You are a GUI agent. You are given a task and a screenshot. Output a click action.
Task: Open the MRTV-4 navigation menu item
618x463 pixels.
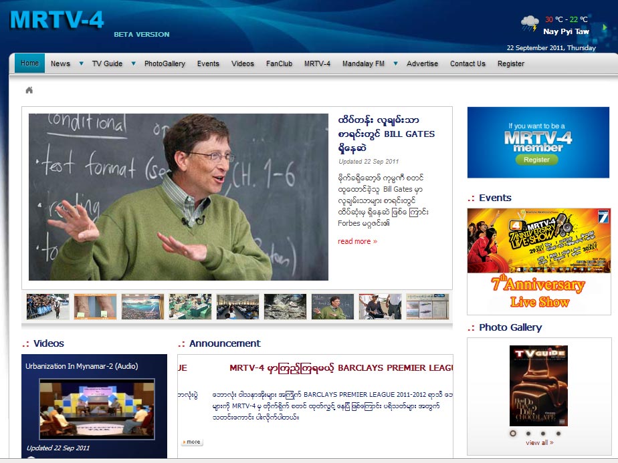click(317, 63)
